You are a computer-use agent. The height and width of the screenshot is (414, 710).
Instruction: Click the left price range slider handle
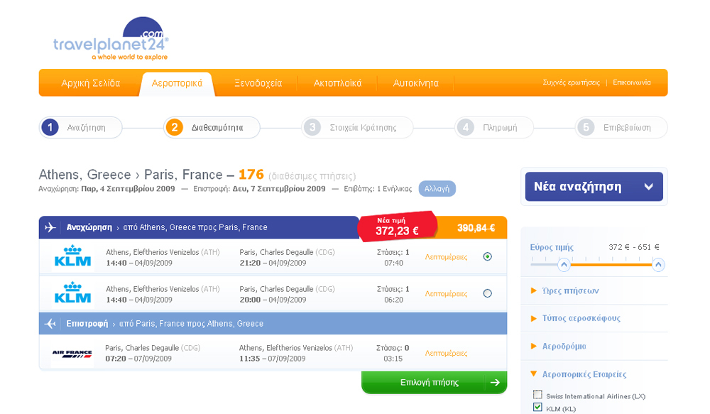pyautogui.click(x=564, y=265)
